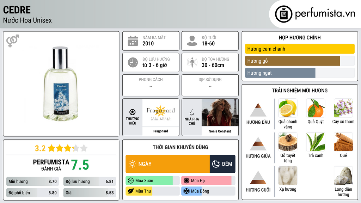
Task: Click the moon icon in the Đêm bar
Action: point(216,164)
